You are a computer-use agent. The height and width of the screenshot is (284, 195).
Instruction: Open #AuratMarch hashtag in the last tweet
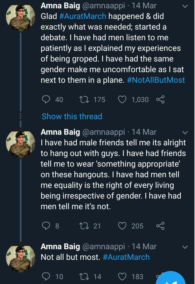click(126, 257)
